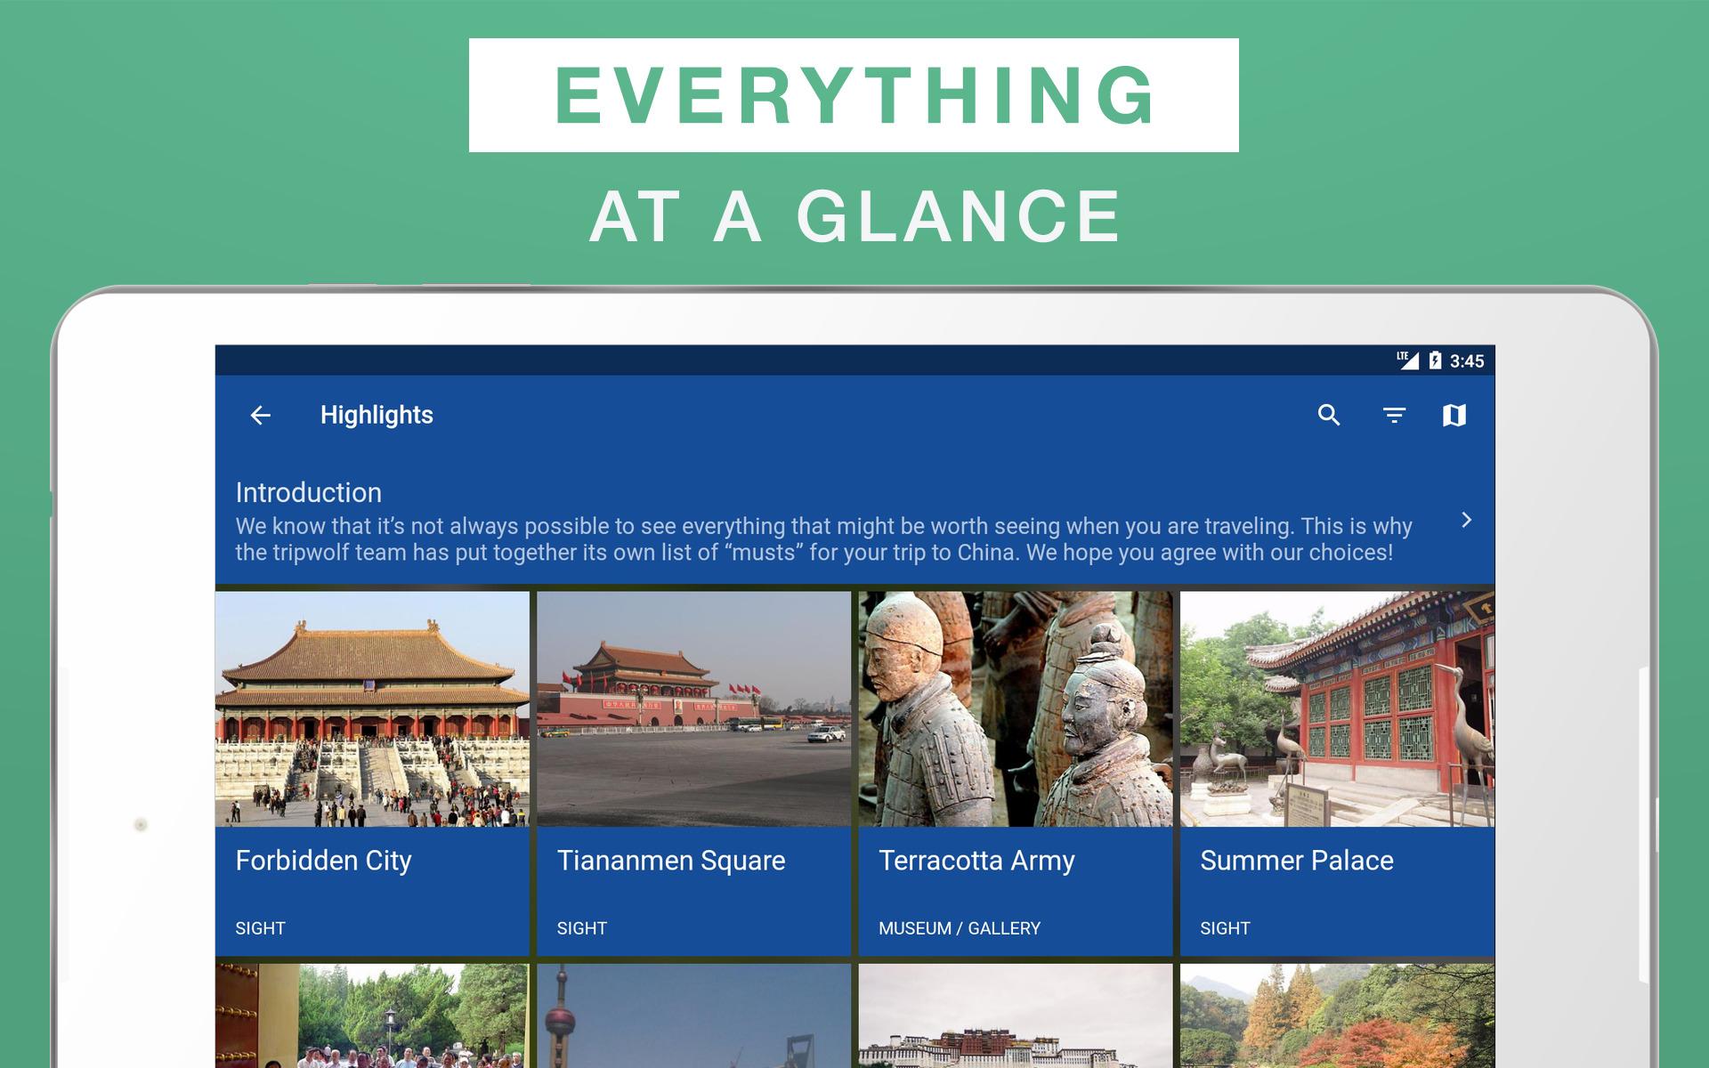Select the Tiananmen Square title
Image resolution: width=1709 pixels, height=1068 pixels.
(671, 861)
